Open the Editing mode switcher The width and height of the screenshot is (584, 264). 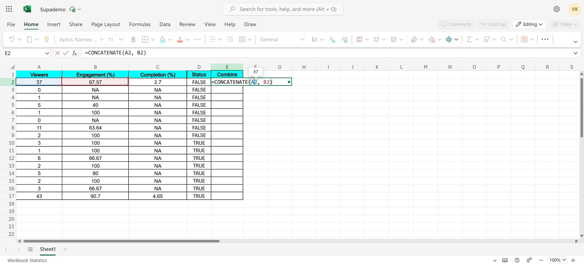[x=529, y=24]
